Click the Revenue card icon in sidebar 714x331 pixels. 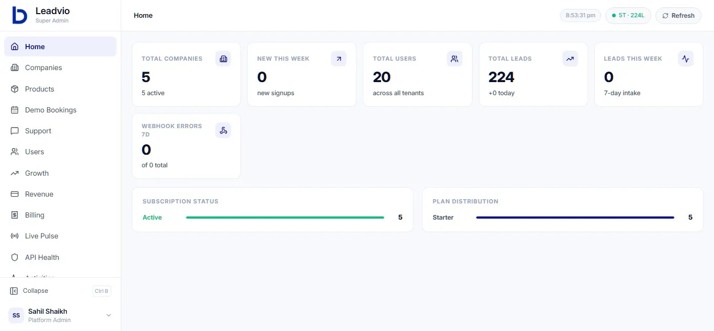15,194
